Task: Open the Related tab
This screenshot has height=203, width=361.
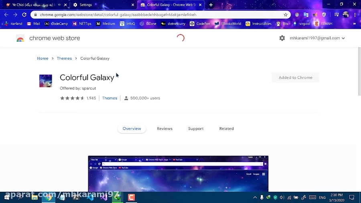Action: pos(226,129)
